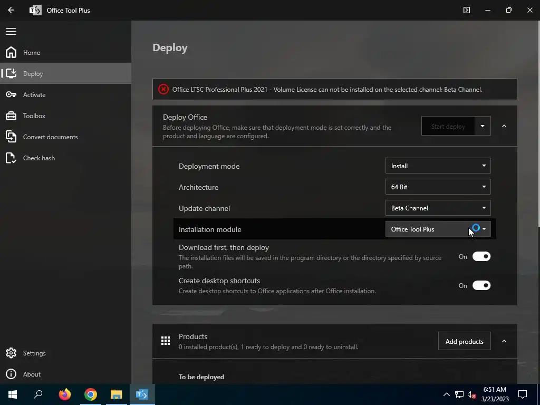540x405 pixels.
Task: Toggle the hamburger navigation menu
Action: [x=11, y=31]
